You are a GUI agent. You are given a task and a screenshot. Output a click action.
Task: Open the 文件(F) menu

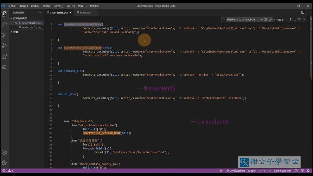click(x=12, y=6)
